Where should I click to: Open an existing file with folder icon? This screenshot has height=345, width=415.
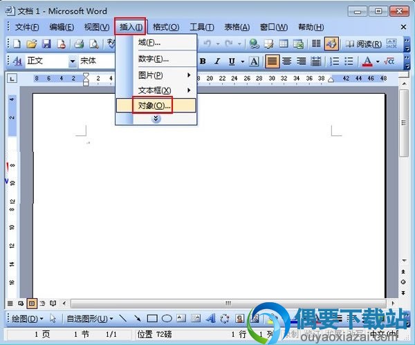[32, 44]
